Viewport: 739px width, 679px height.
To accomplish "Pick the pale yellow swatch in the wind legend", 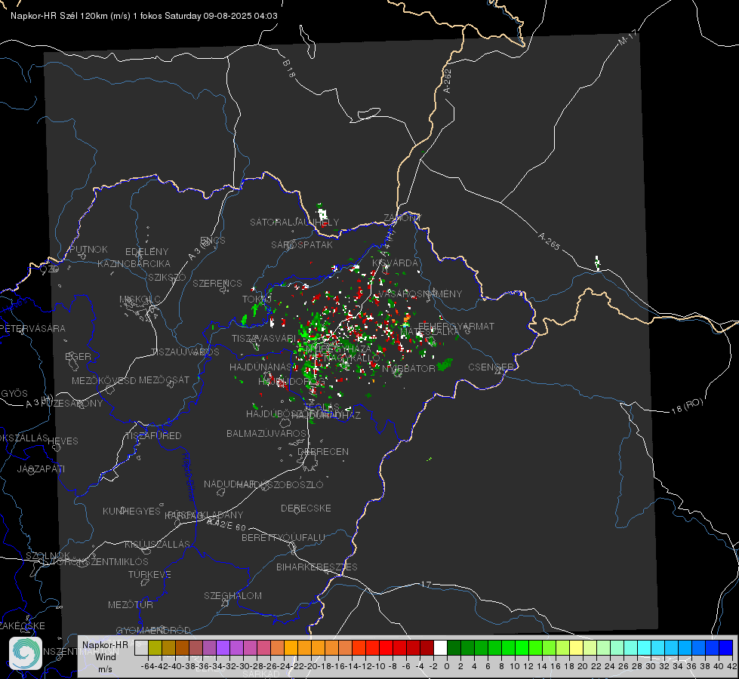I will coord(577,647).
